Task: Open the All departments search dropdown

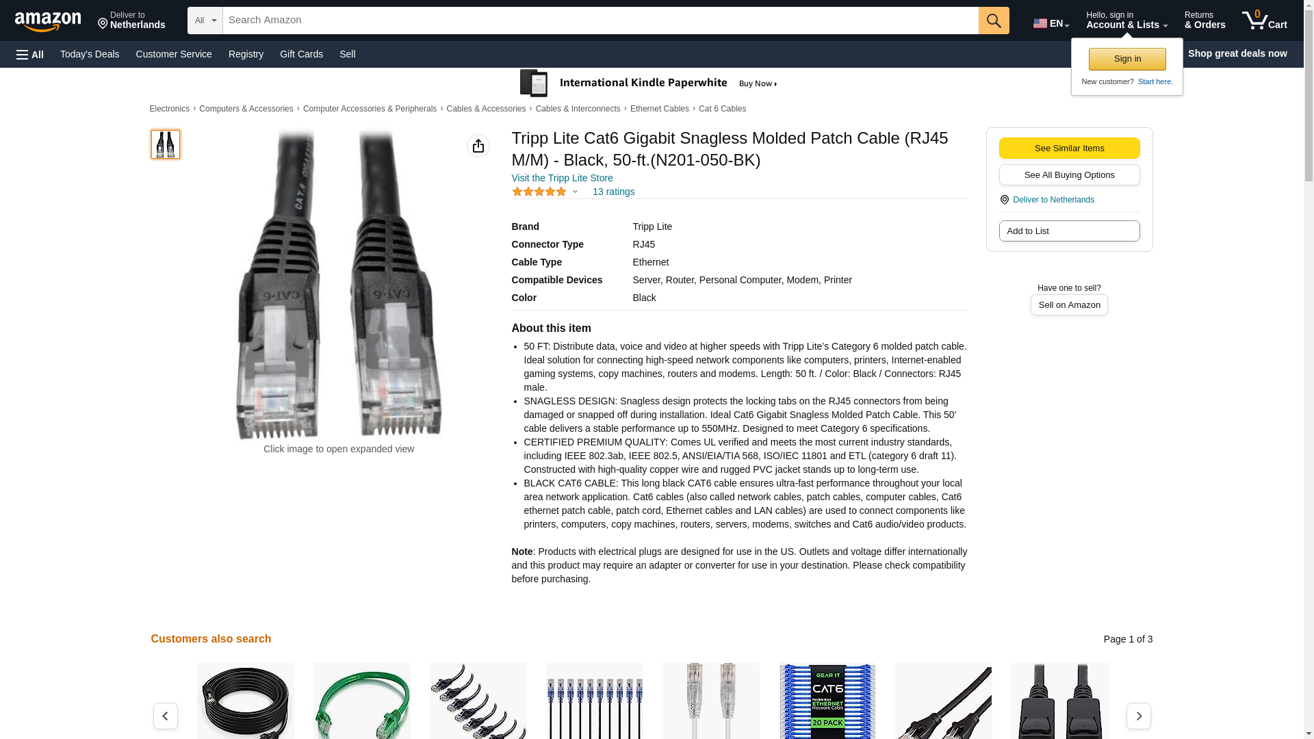Action: click(205, 21)
